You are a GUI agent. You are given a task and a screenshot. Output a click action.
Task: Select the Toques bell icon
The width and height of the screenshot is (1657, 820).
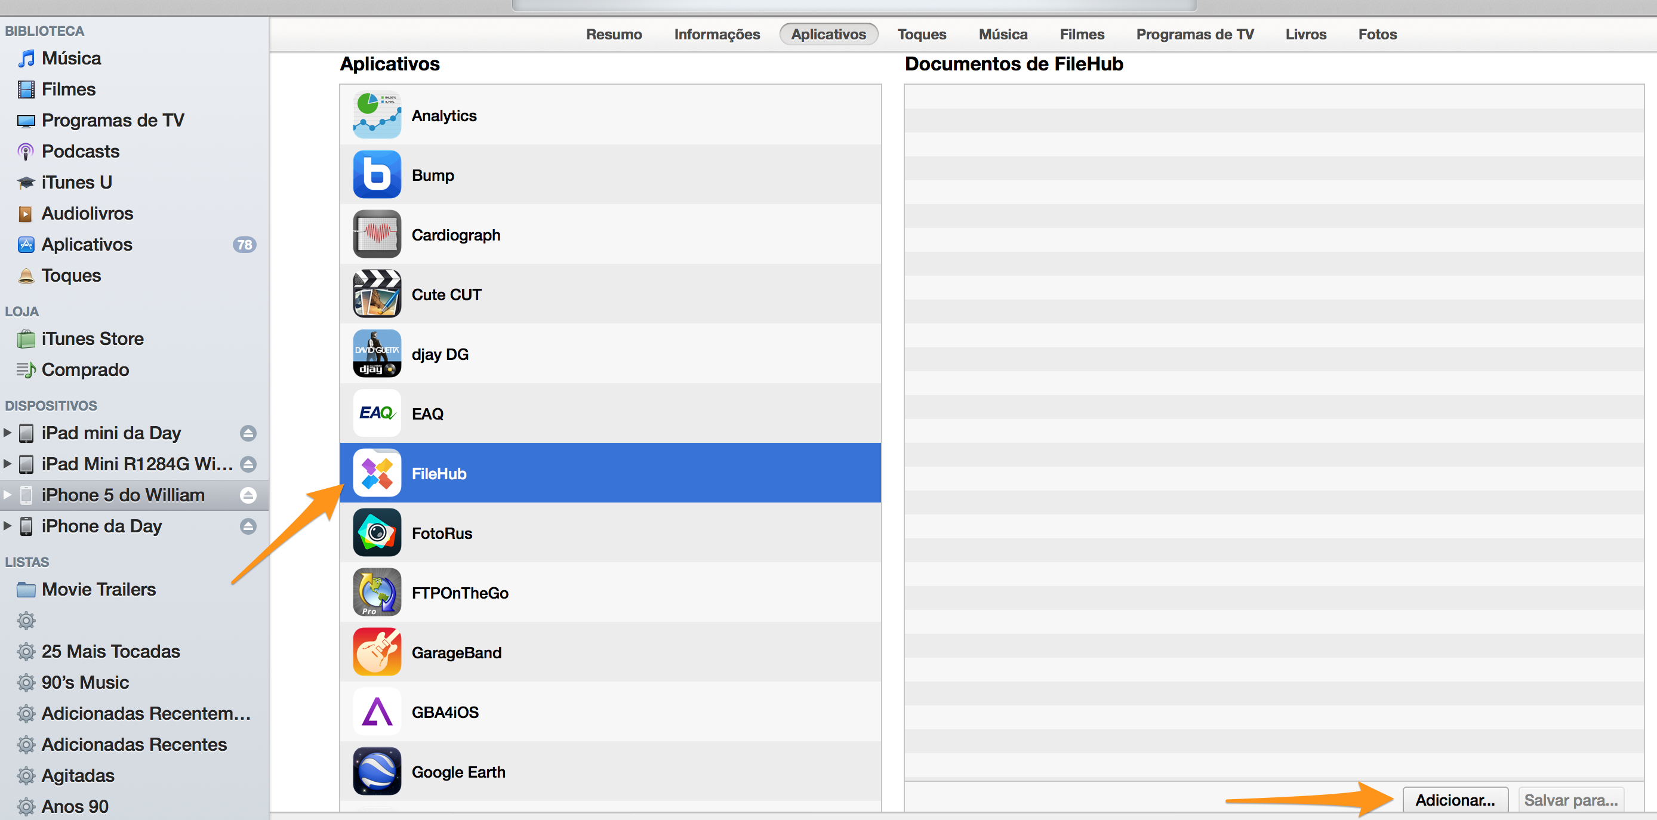(26, 276)
